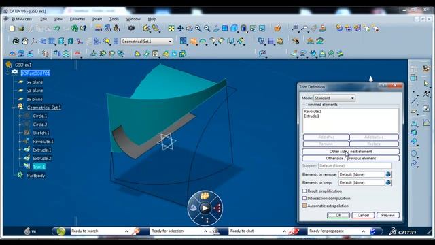Select Extrude.1 in Trimmed elements list

[x=311, y=116]
